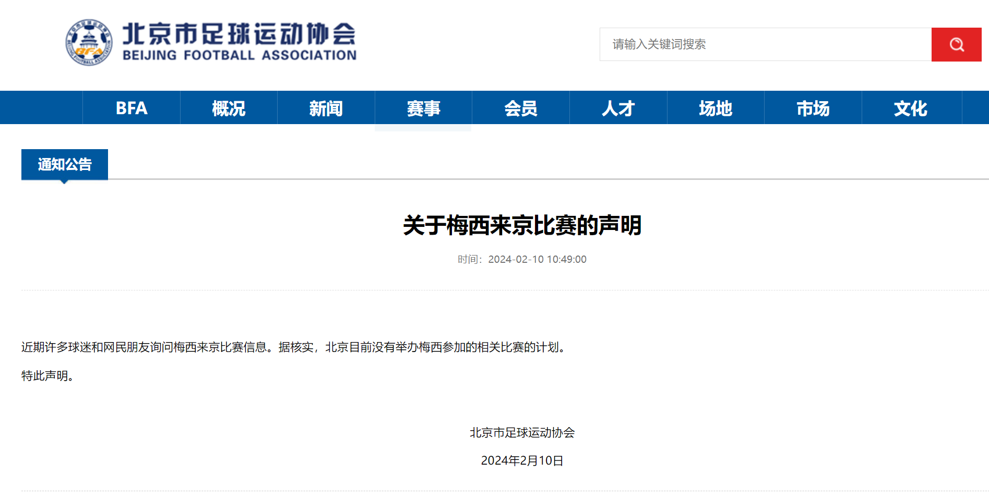This screenshot has height=498, width=989.
Task: Open the 赛事 navigation menu
Action: pos(423,108)
